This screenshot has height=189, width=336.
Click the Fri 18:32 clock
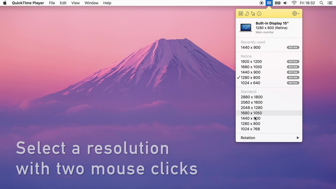pyautogui.click(x=307, y=3)
